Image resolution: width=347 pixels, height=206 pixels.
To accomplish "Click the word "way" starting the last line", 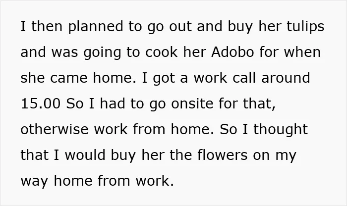I will [34, 181].
